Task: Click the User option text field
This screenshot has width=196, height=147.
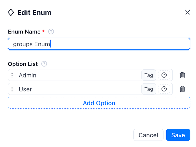Action: tap(79, 89)
